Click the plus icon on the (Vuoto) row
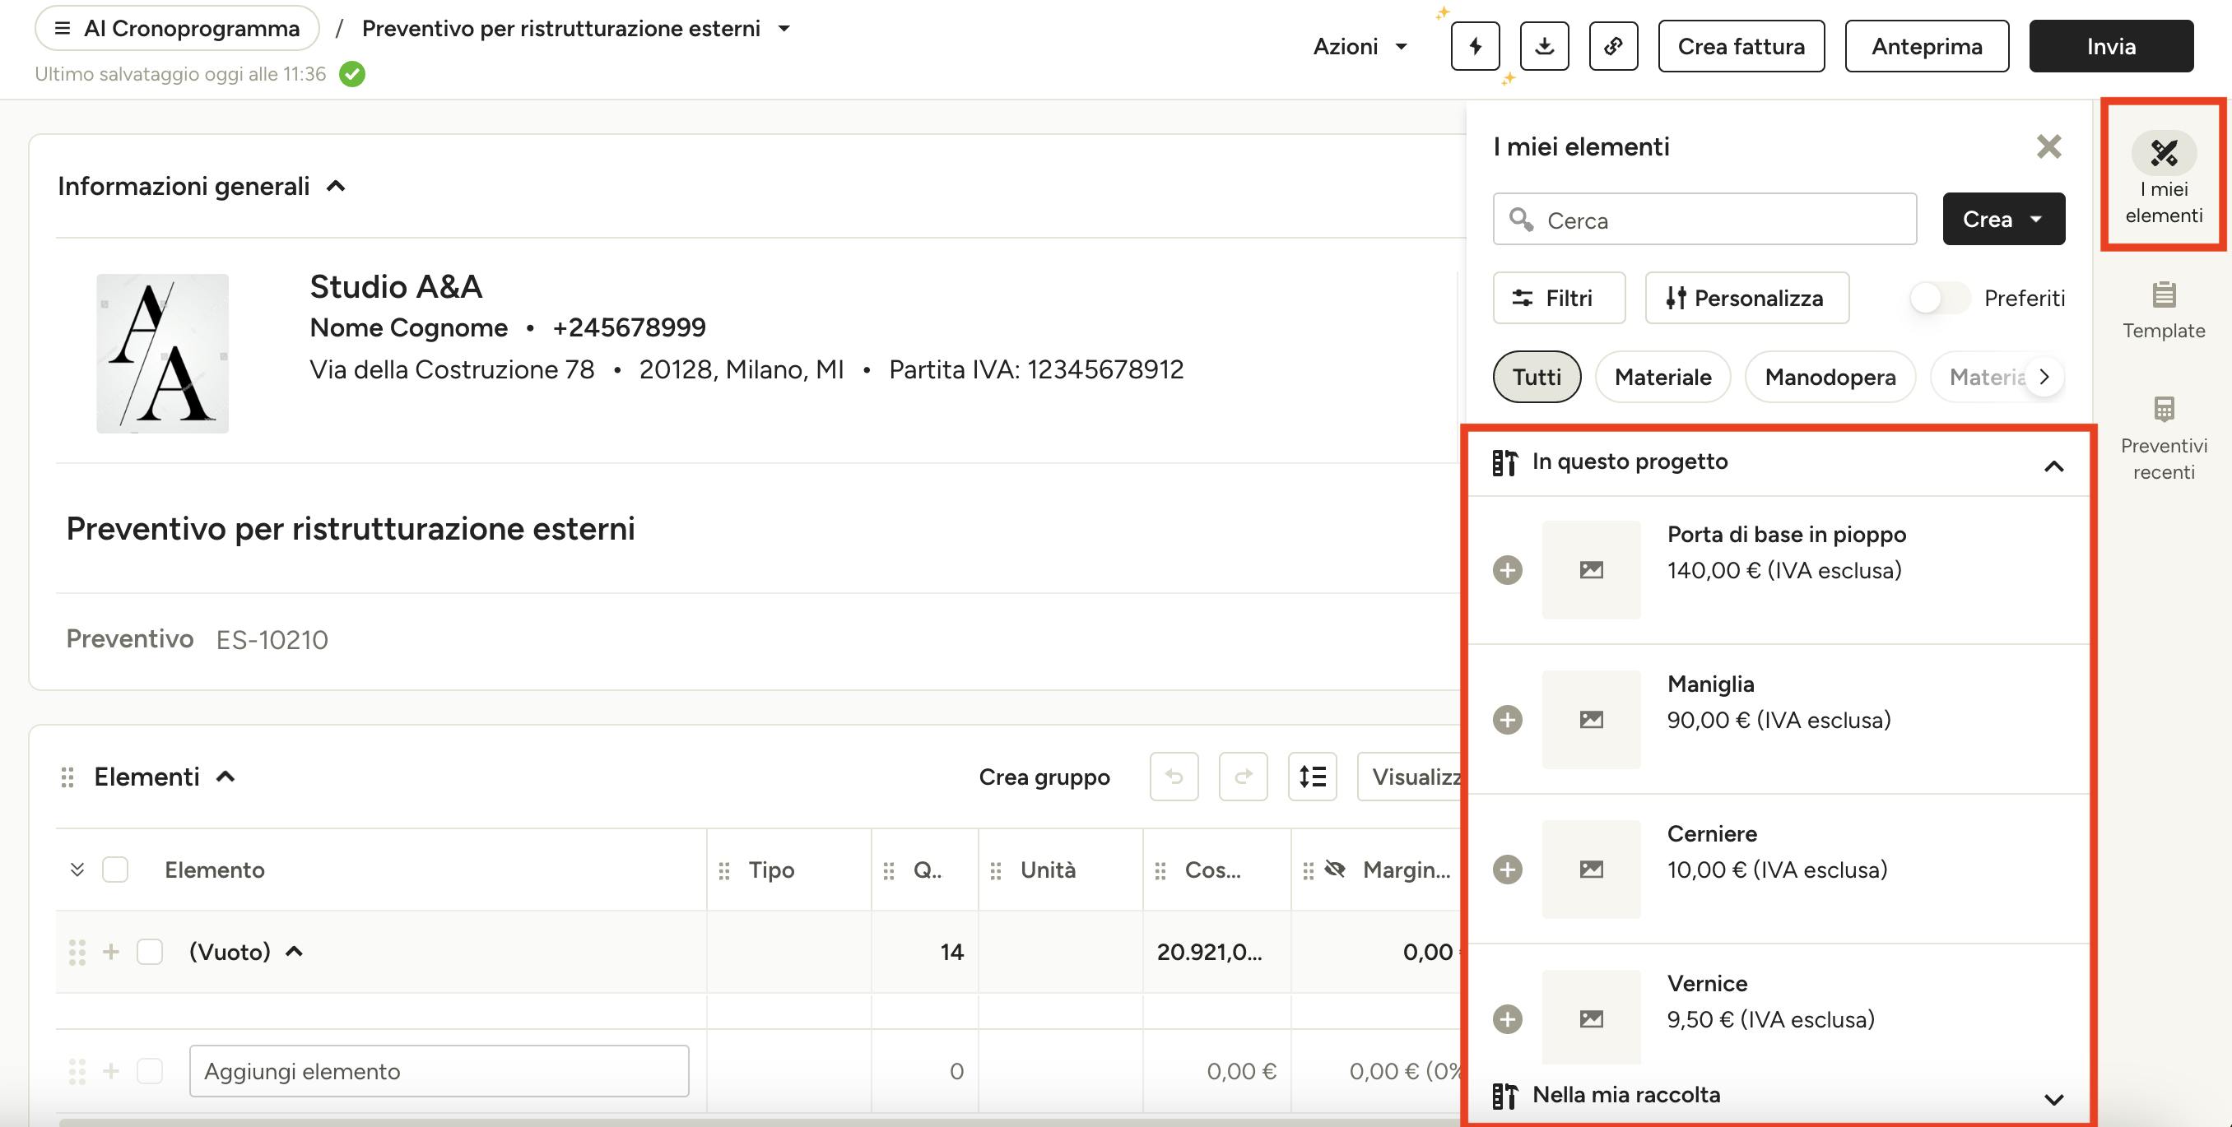Viewport: 2232px width, 1127px height. point(111,952)
